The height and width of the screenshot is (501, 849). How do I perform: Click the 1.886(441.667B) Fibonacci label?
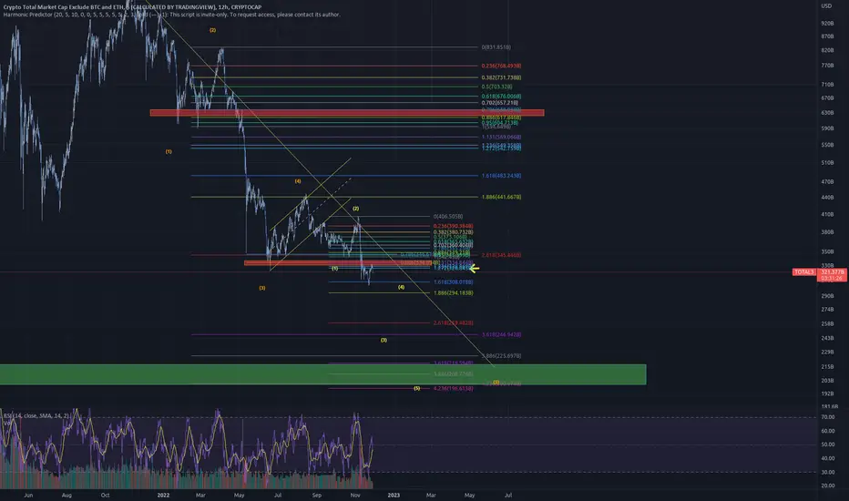(x=501, y=197)
